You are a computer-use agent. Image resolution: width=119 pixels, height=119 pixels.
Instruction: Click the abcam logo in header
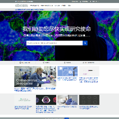point(21,5)
